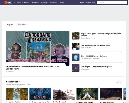The image size is (129, 103).
Task: Click SEE ALL in The Hotness
Action: pyautogui.click(x=119, y=82)
